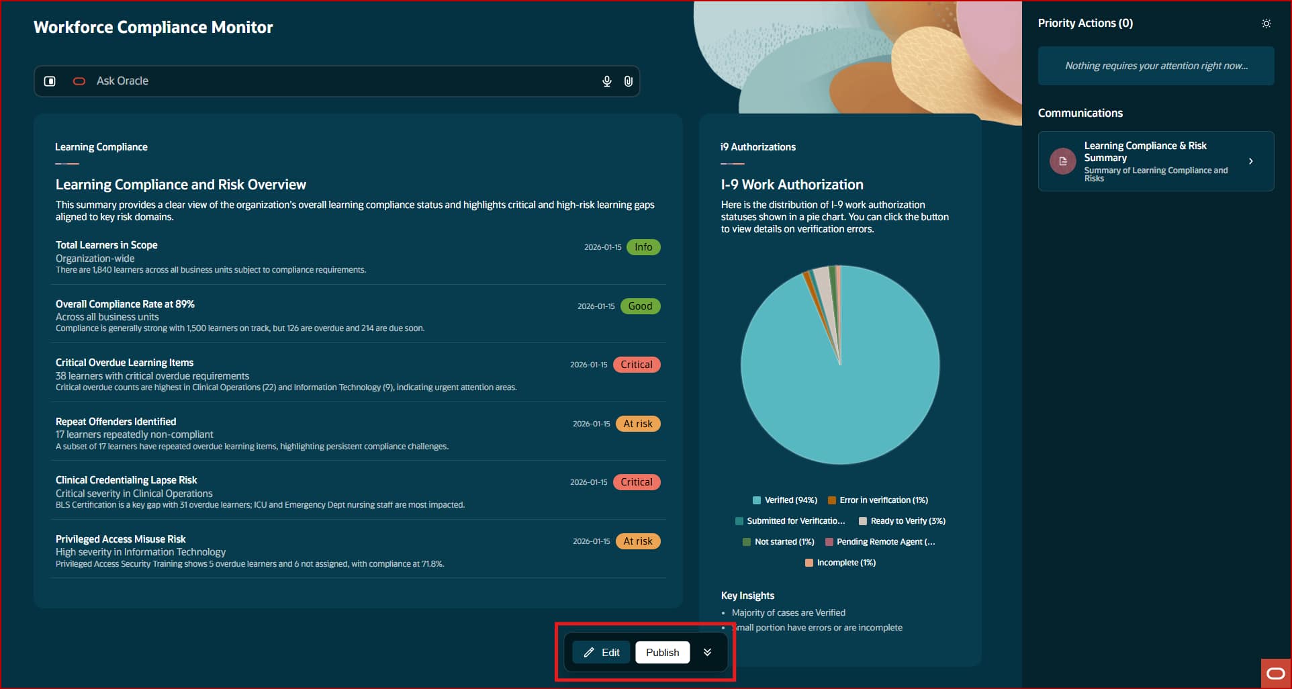1292x689 pixels.
Task: Click Nothing requires your attention message
Action: pyautogui.click(x=1156, y=66)
